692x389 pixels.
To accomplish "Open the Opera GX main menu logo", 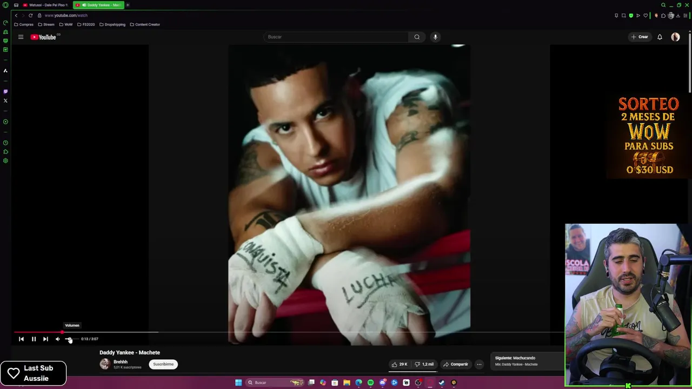I will 5,5.
